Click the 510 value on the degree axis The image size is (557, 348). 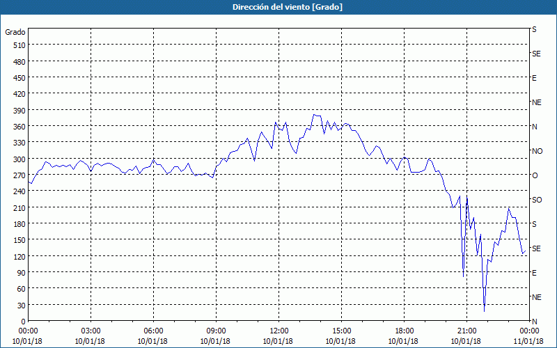[x=19, y=45]
